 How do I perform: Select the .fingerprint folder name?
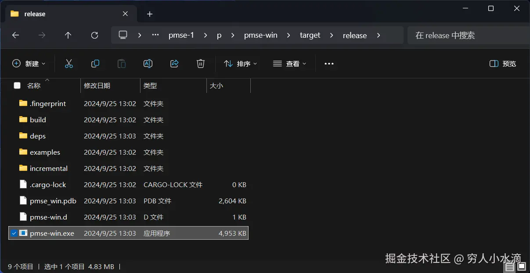coord(48,104)
